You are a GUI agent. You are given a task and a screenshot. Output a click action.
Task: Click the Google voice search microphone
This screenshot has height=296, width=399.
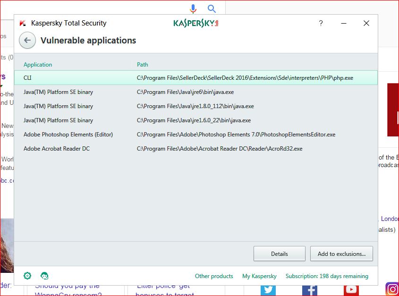[x=193, y=8]
